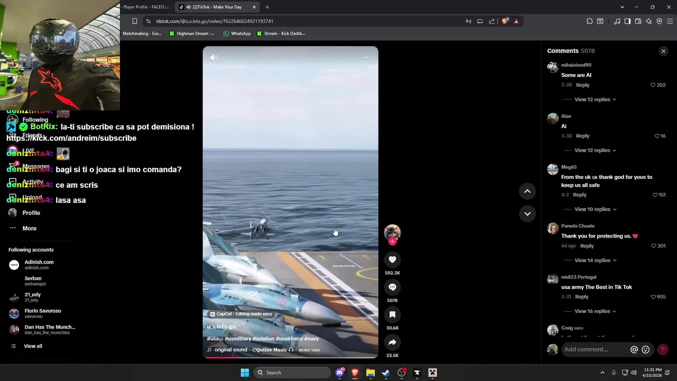
Task: Open CapCut - Editing made easy tag
Action: (241, 314)
